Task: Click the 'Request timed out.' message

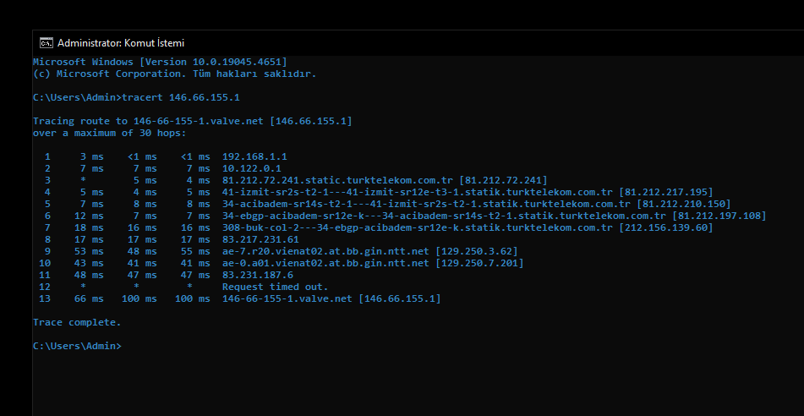Action: pos(276,287)
